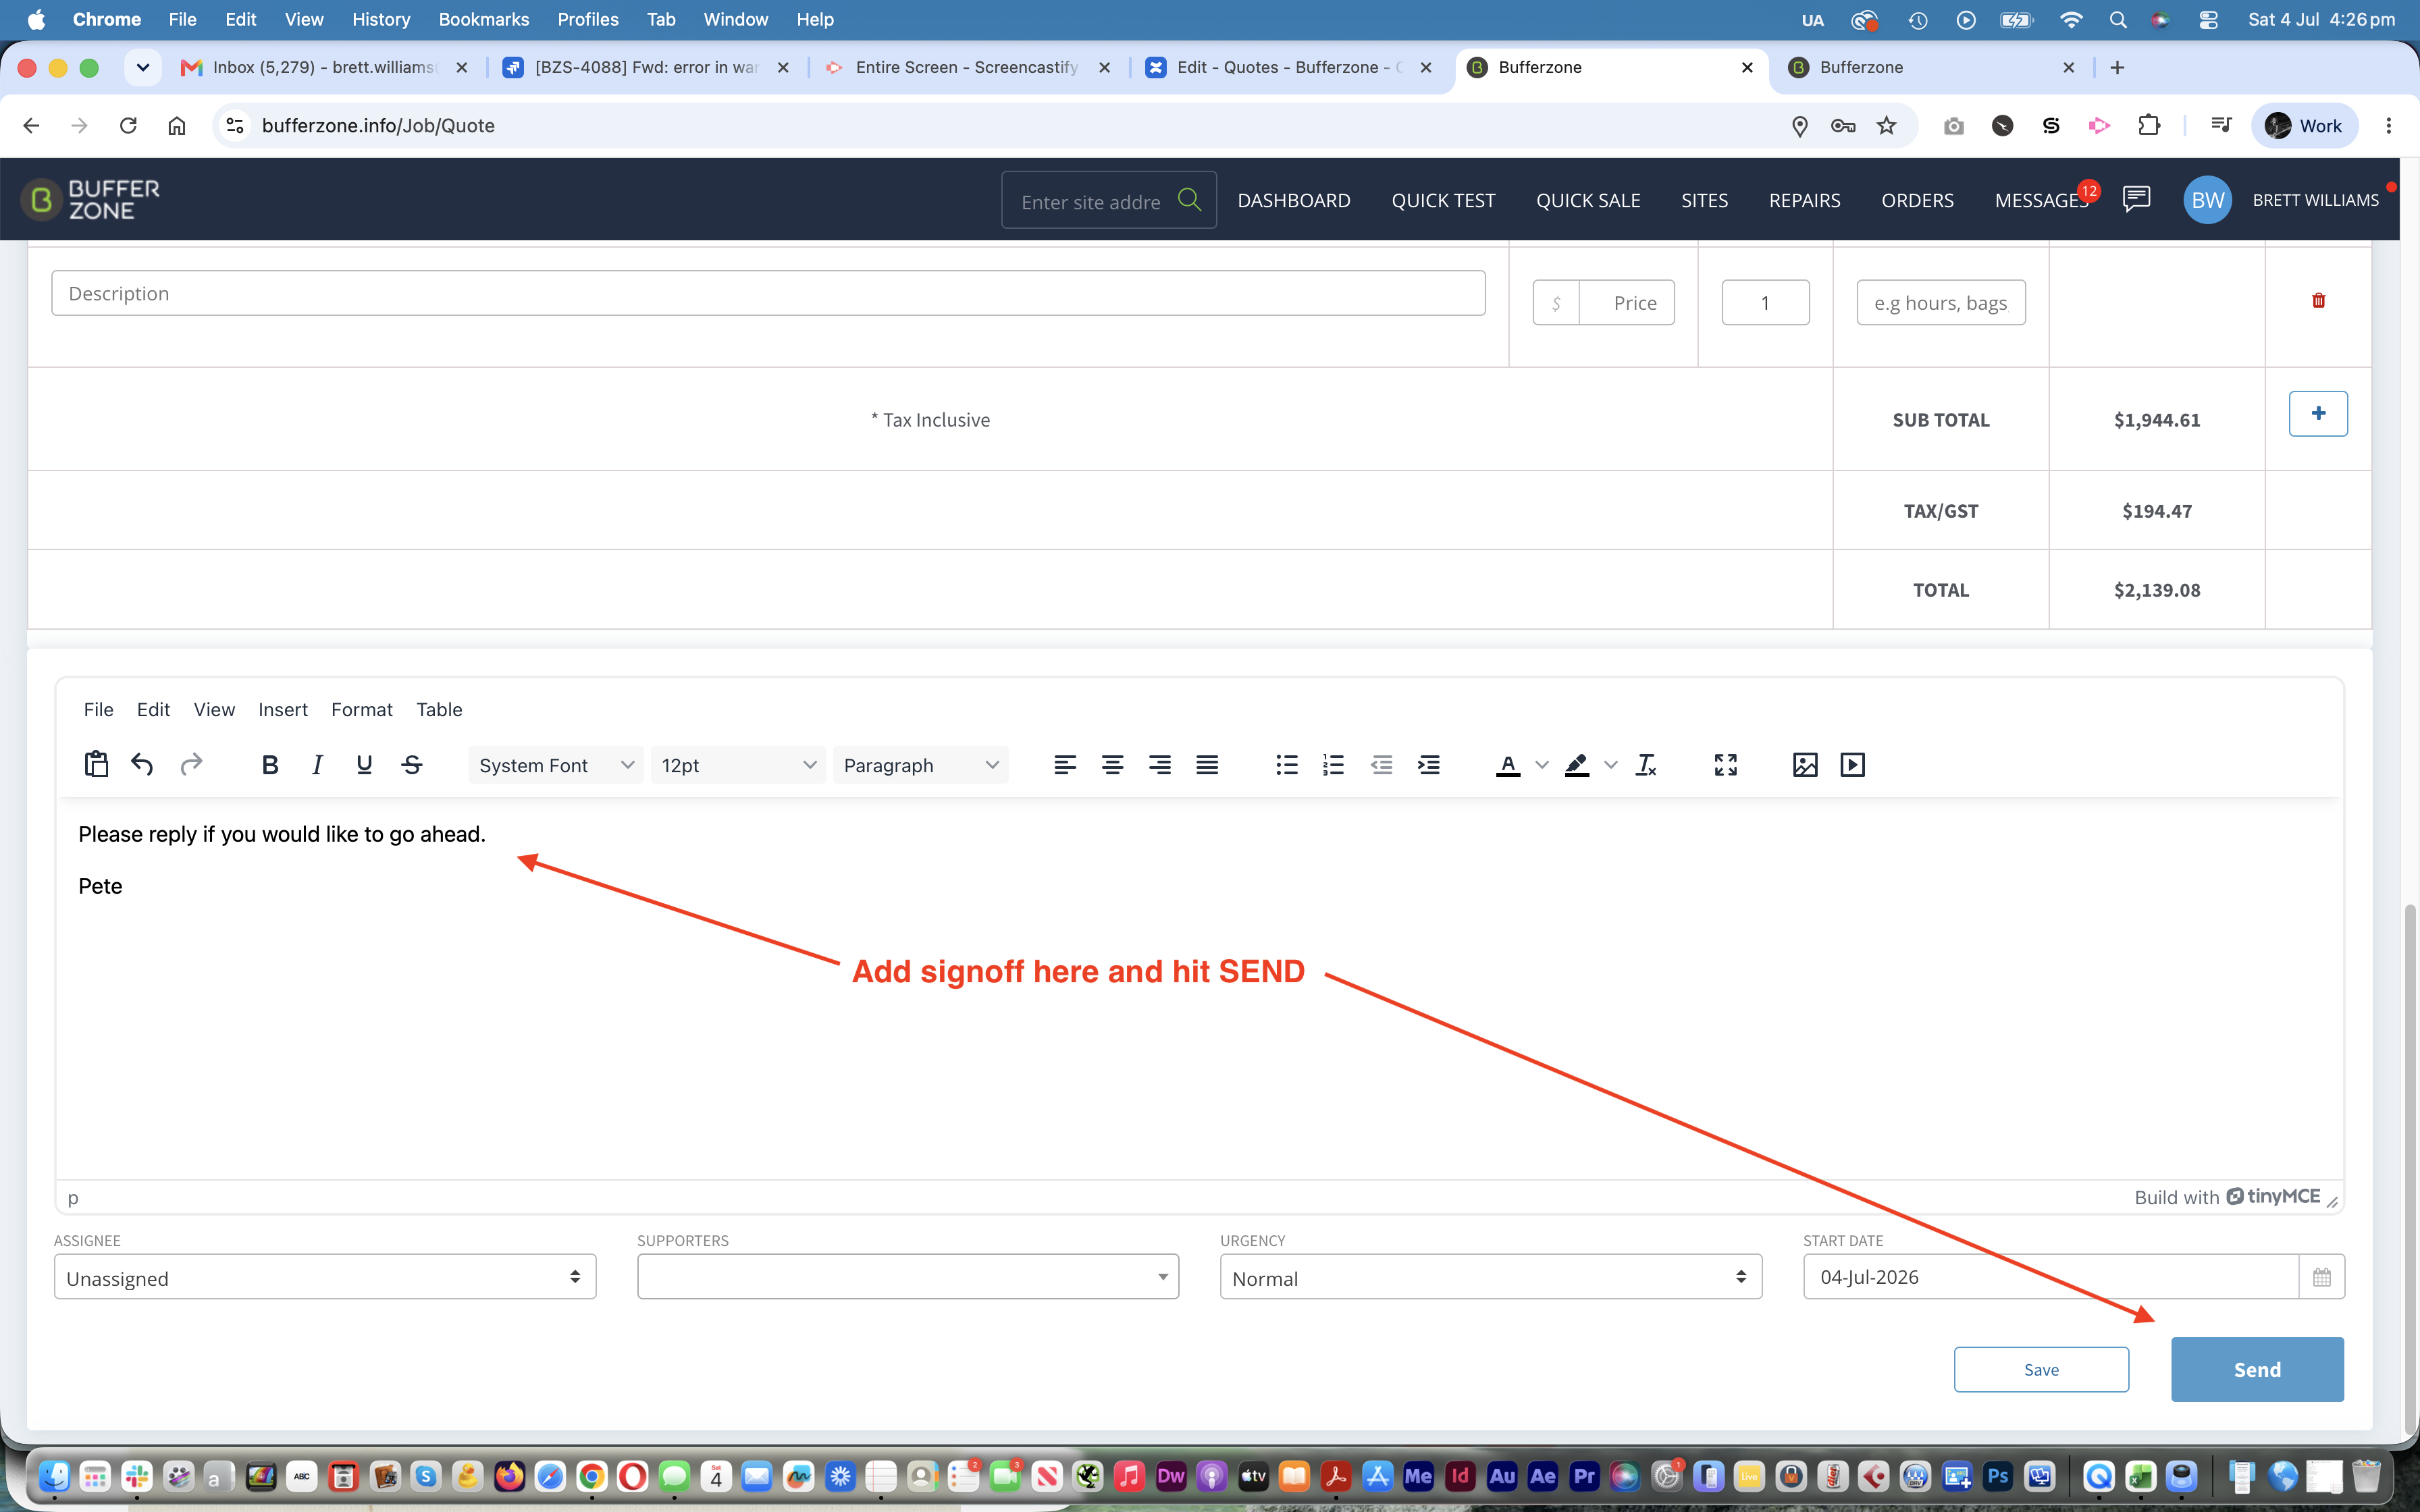Toggle bold formatting in the editor

point(269,765)
